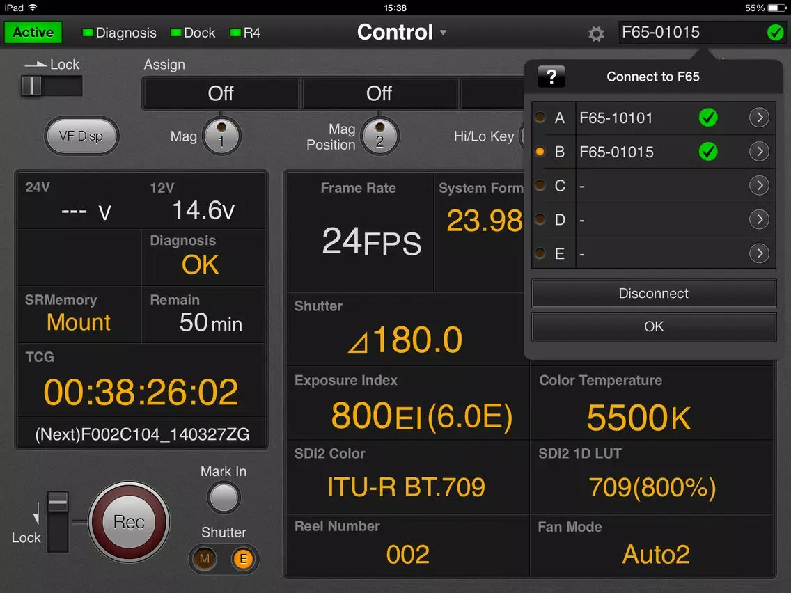
Task: Tap SDI2 Color ITU-R BT.709 value
Action: pyautogui.click(x=406, y=487)
